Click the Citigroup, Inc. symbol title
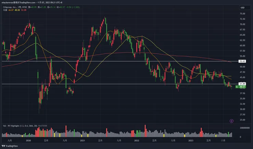Viewport: 253px width, 149px height. point(10,7)
